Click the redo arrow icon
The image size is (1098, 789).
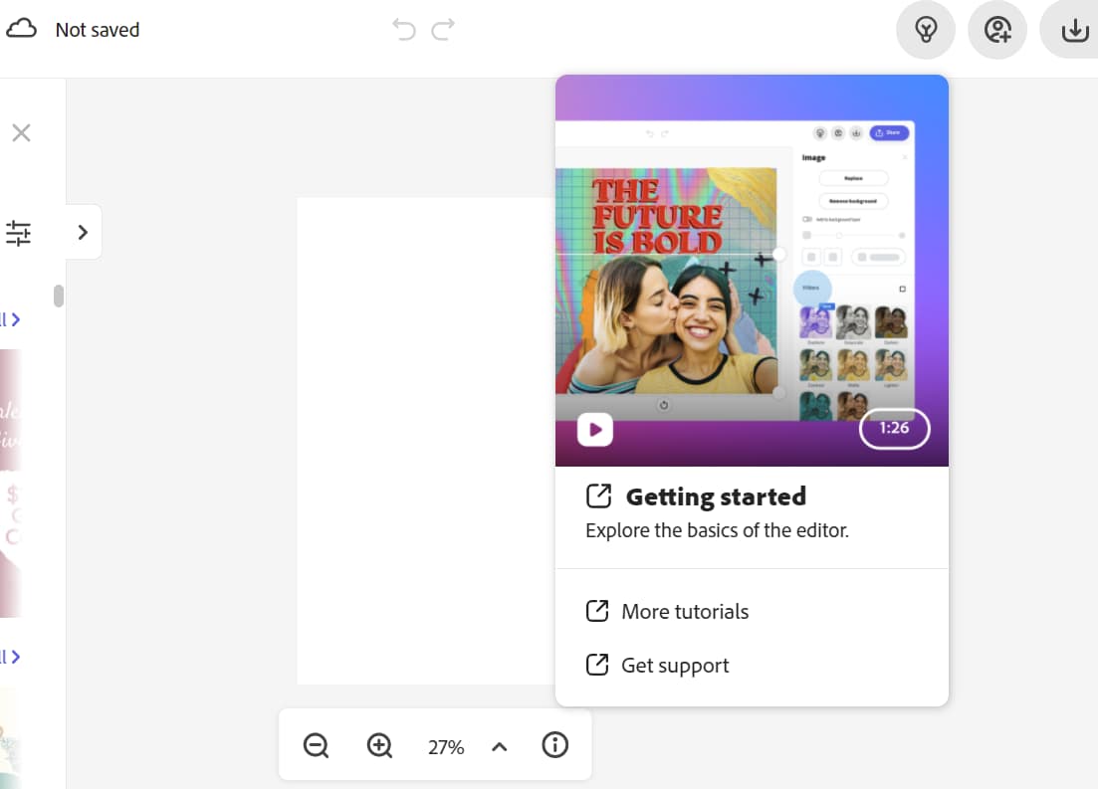click(443, 30)
